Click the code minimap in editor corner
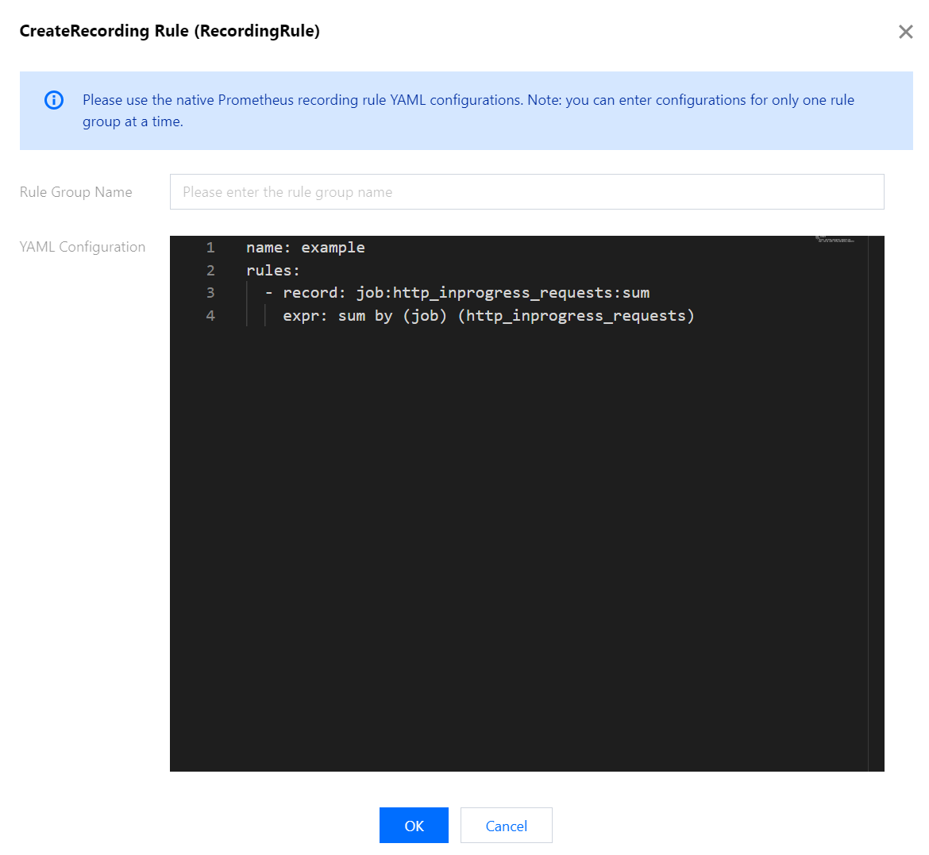Viewport: 929px width, 855px height. 835,240
